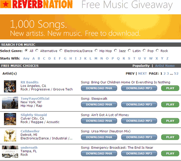Viewport: 181px width, 161px height.
Task: Go to the NEXT page of results
Action: (x=142, y=73)
